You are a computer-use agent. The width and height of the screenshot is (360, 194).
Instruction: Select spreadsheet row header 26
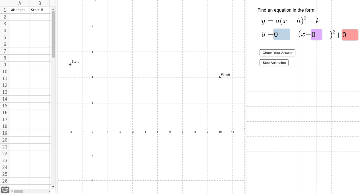click(x=5, y=181)
